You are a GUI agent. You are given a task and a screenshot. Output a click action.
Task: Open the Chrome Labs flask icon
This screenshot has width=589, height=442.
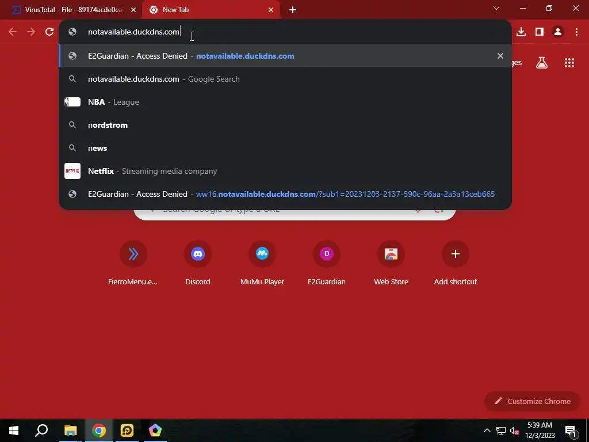pyautogui.click(x=542, y=63)
